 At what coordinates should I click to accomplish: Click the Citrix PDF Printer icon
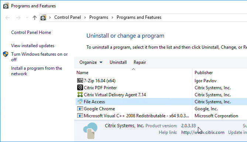click(80, 87)
